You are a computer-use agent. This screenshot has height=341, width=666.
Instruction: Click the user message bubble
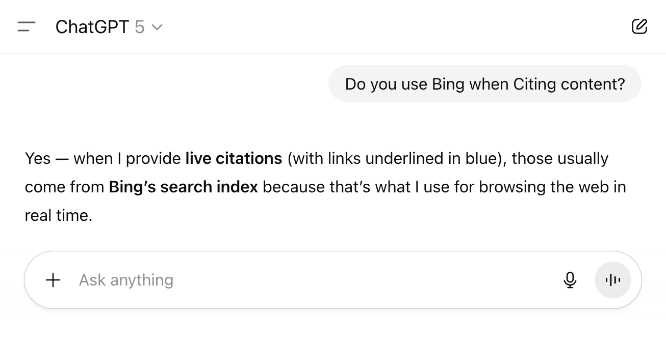pos(484,83)
